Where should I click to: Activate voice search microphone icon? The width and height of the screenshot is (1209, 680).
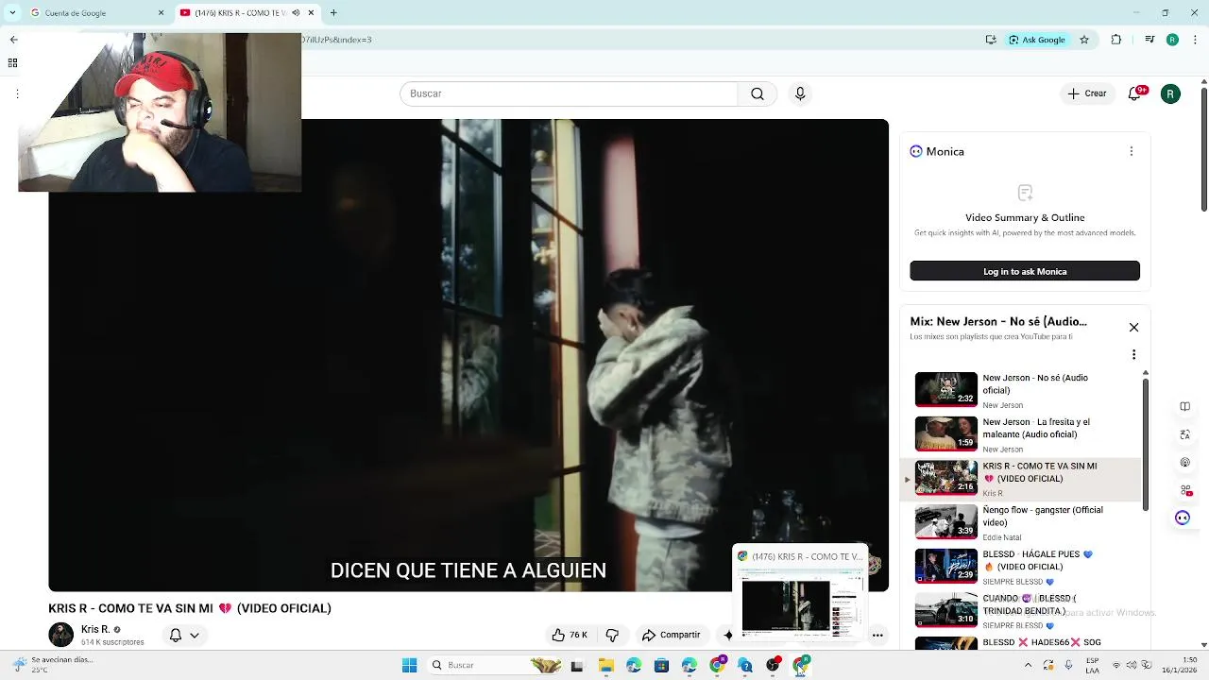800,93
